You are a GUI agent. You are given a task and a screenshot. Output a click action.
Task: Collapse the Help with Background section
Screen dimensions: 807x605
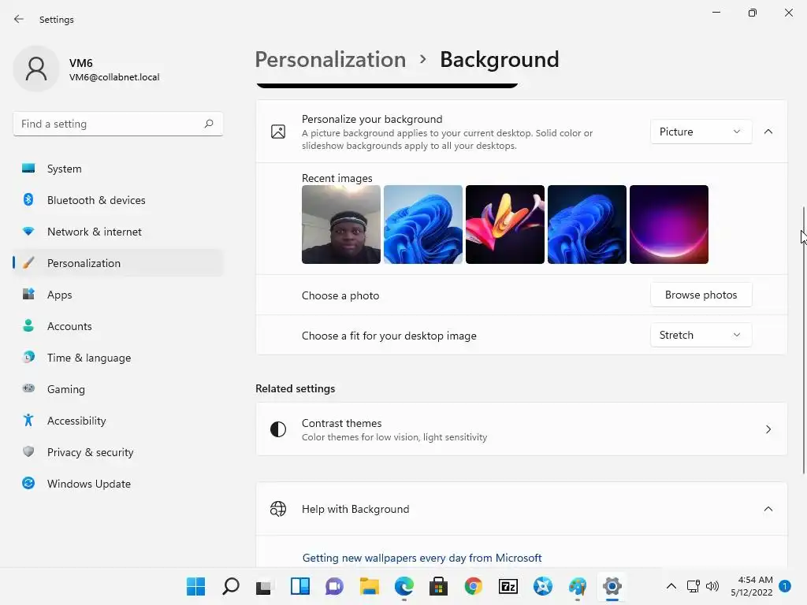(x=768, y=509)
